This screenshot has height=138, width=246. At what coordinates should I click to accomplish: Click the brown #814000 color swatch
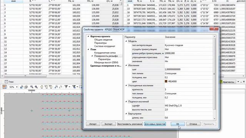(166, 81)
